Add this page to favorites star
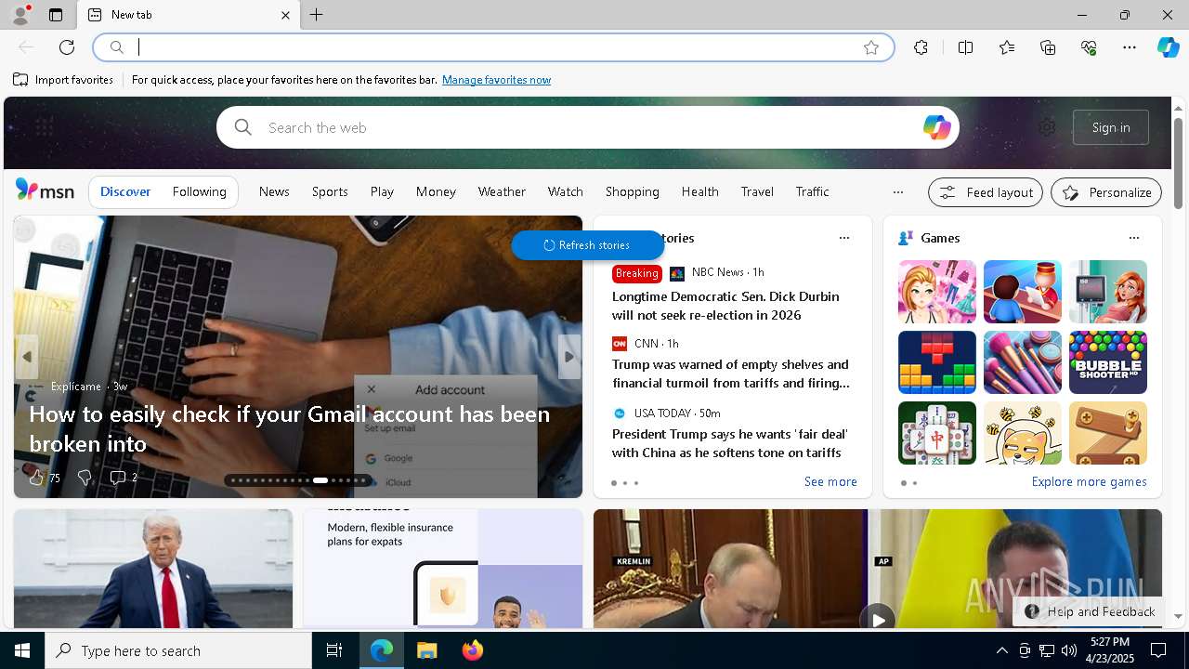1189x669 pixels. tap(871, 47)
